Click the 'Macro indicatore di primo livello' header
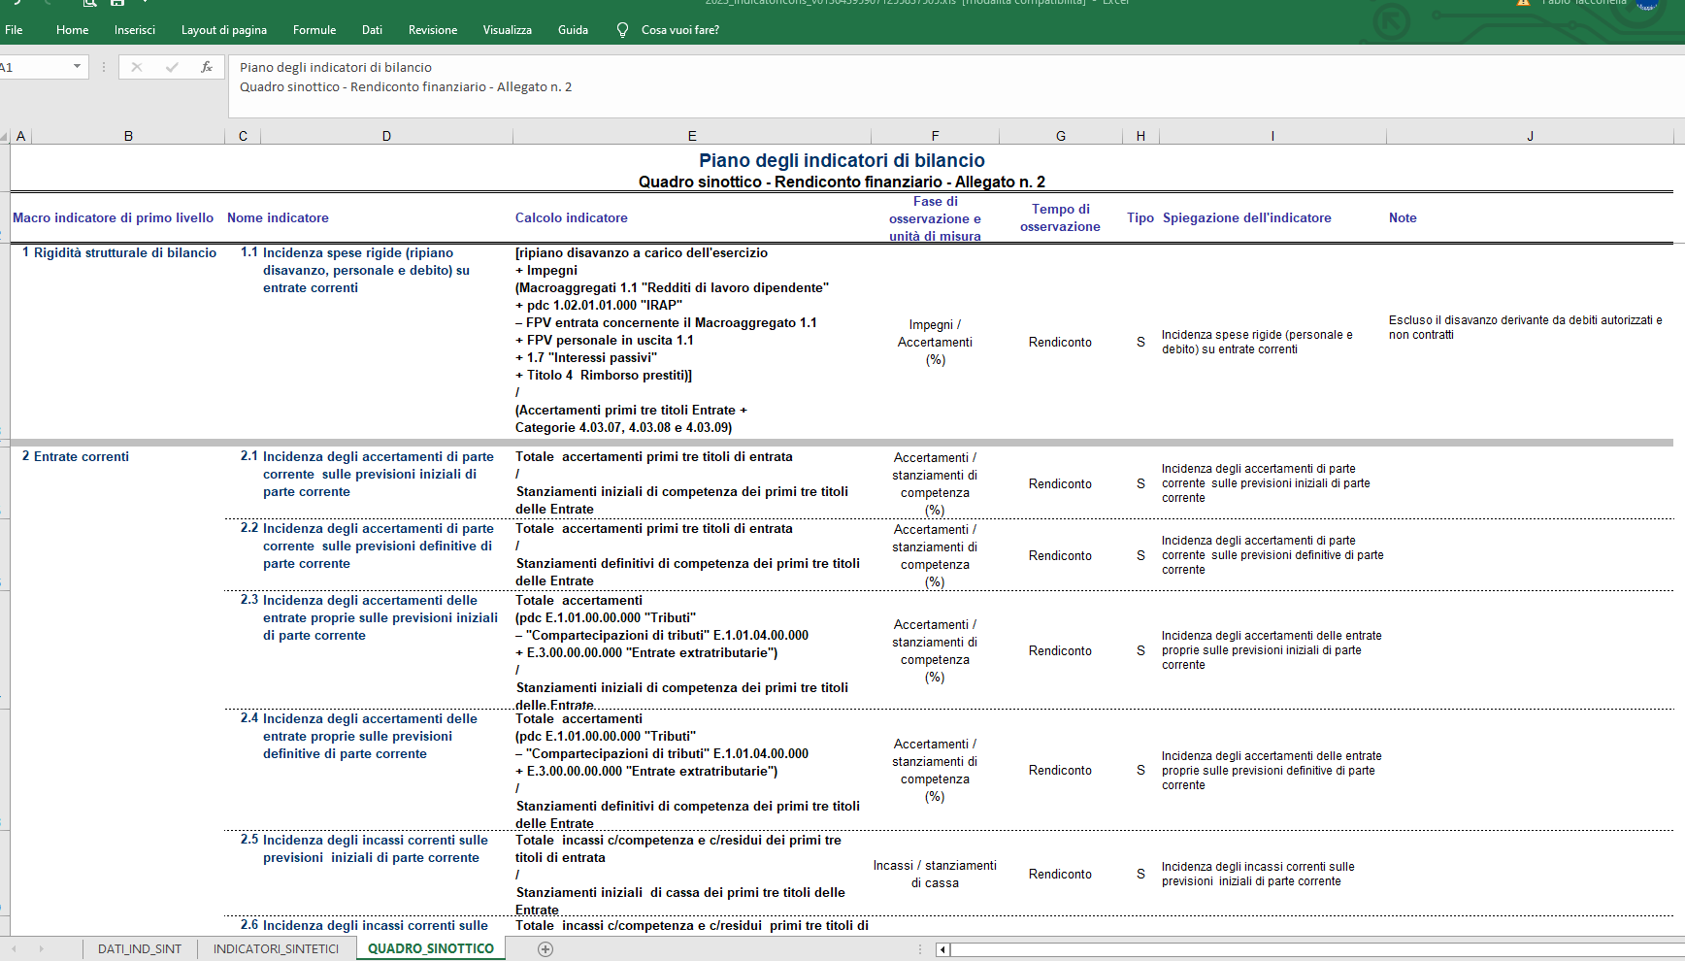Image resolution: width=1685 pixels, height=961 pixels. coord(114,217)
